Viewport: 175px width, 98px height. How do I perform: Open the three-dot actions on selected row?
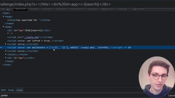point(1,47)
